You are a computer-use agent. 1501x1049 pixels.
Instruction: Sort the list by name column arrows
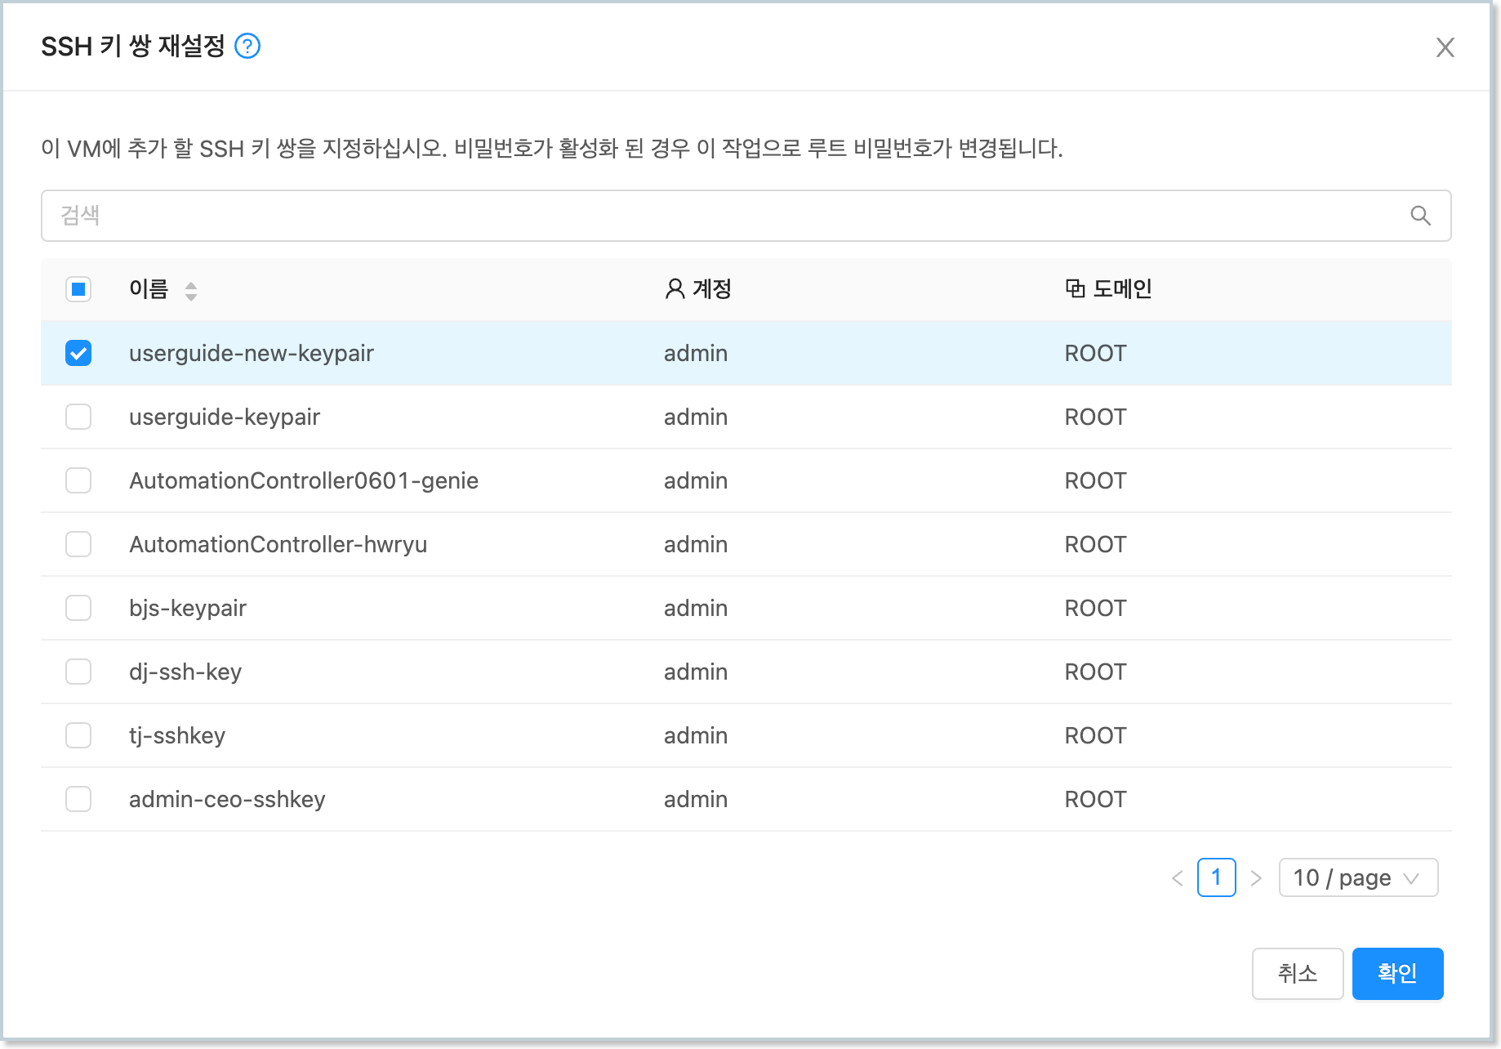click(x=191, y=291)
